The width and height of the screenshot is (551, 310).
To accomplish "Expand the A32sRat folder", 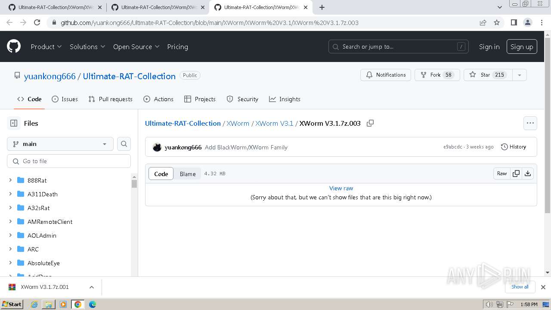I will tap(10, 208).
